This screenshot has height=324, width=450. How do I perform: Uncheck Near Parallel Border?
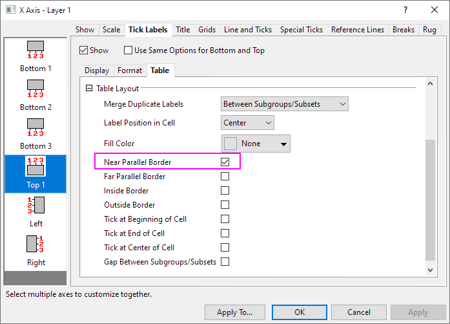point(225,162)
